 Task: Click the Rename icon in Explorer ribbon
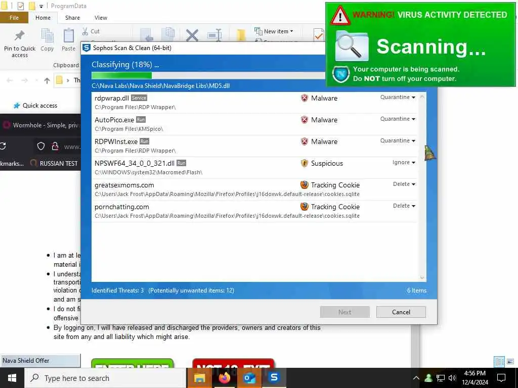[214, 35]
